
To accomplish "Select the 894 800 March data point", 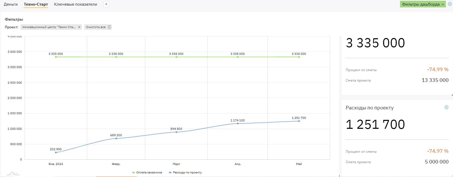I will (176, 132).
